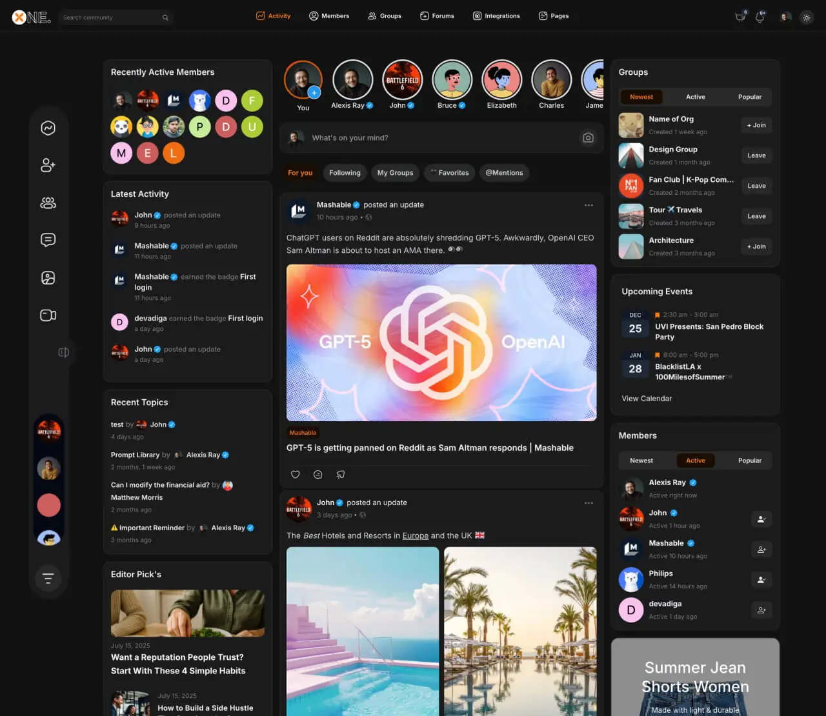Open Forums in top navigation
Image resolution: width=826 pixels, height=716 pixels.
[437, 16]
